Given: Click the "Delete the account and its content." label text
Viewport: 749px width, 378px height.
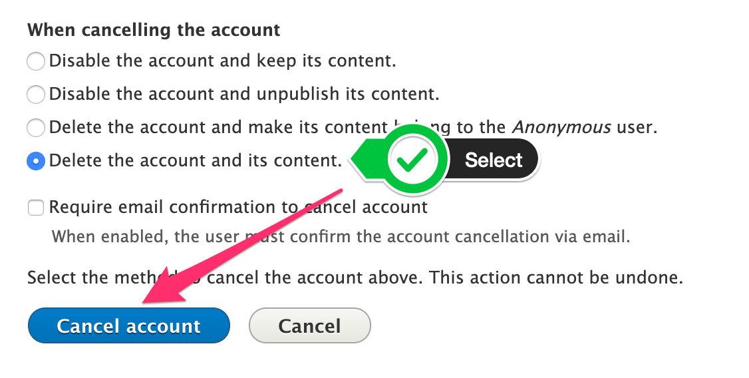Looking at the screenshot, I should pos(196,160).
